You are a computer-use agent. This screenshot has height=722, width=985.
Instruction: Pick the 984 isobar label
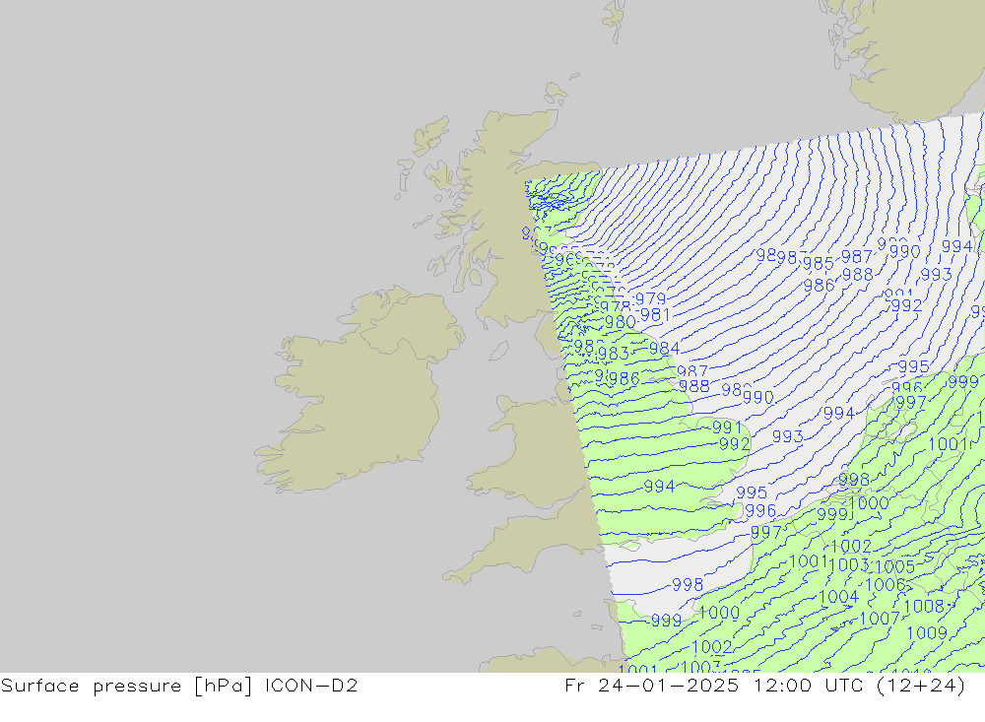point(664,348)
